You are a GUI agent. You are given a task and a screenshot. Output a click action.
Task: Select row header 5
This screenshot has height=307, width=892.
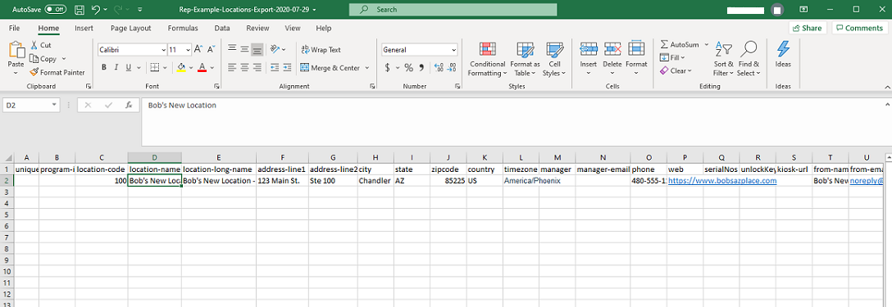[7, 214]
